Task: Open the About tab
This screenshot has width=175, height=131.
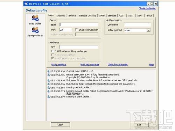Action: pyautogui.click(x=149, y=16)
